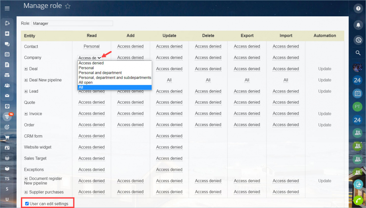
Task: Edit Website widget Update Access denied permission
Action: click(169, 147)
